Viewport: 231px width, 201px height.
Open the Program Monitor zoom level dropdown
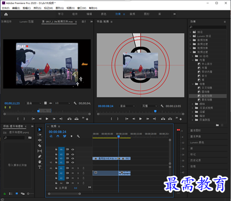point(127,106)
